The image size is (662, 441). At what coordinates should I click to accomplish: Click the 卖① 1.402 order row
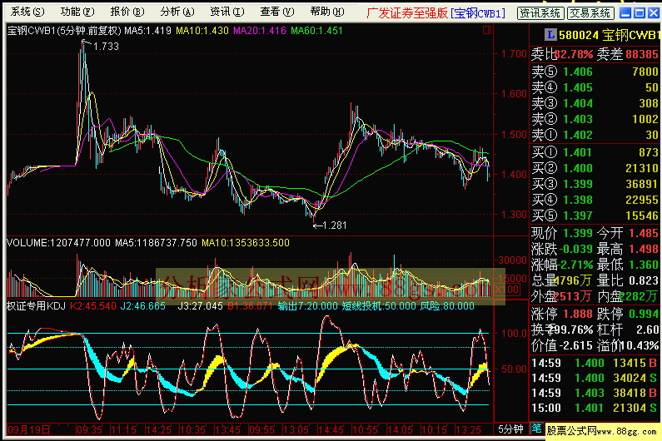click(595, 135)
